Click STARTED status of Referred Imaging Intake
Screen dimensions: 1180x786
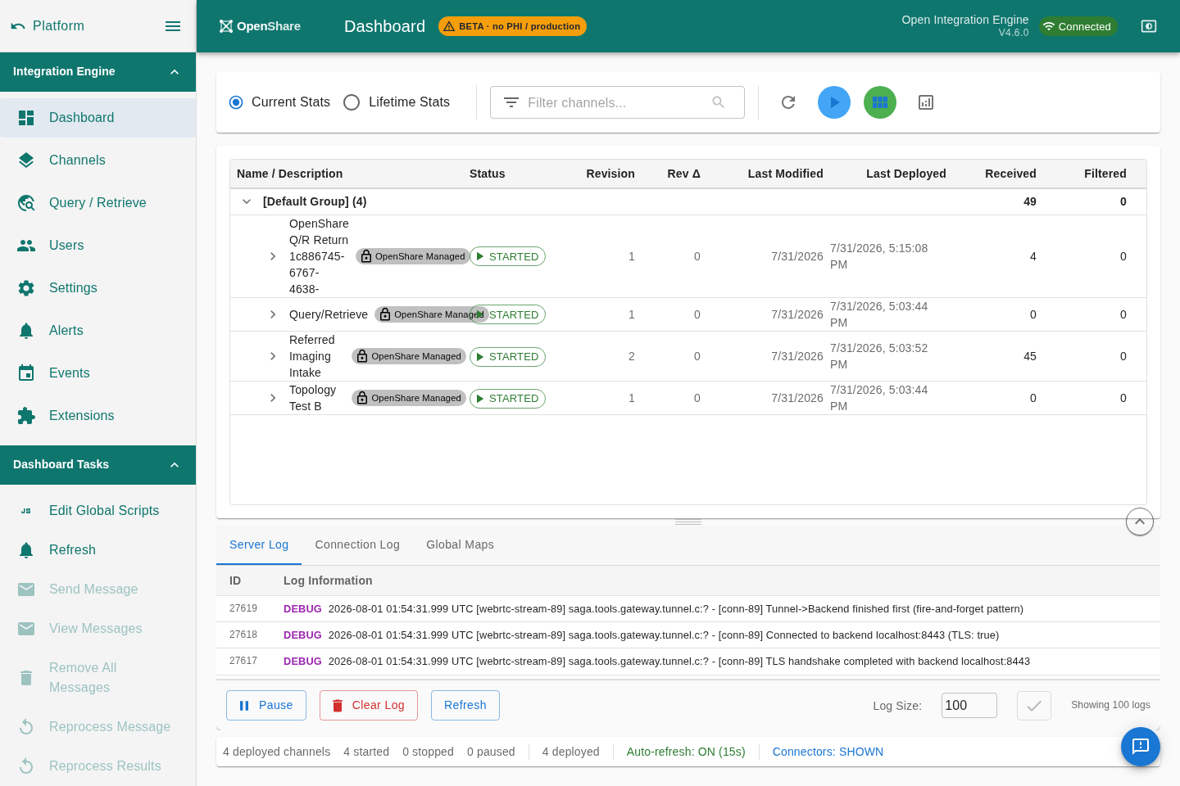click(x=507, y=357)
